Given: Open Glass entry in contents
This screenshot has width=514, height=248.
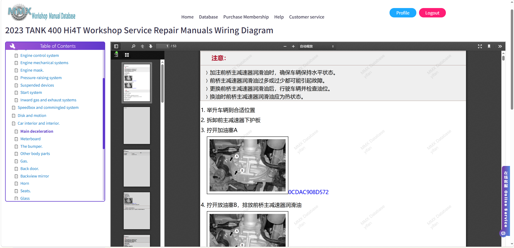Looking at the screenshot, I should (25, 198).
